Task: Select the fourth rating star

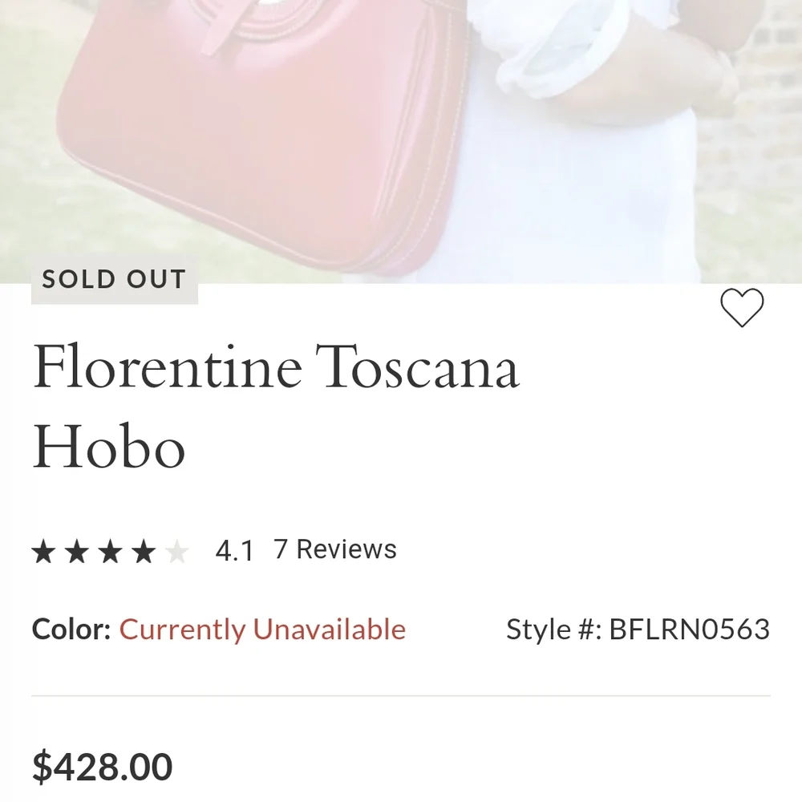Action: coord(144,550)
